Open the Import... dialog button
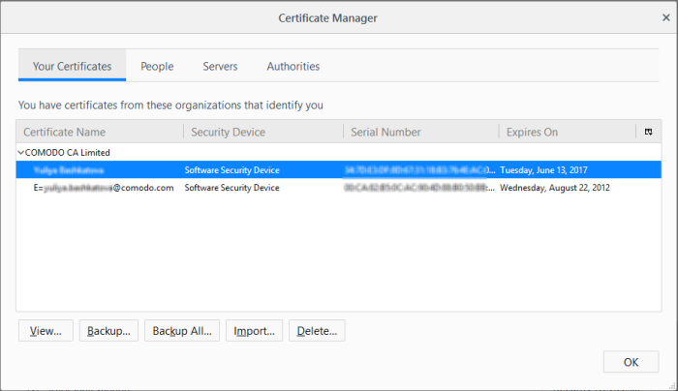 coord(254,331)
